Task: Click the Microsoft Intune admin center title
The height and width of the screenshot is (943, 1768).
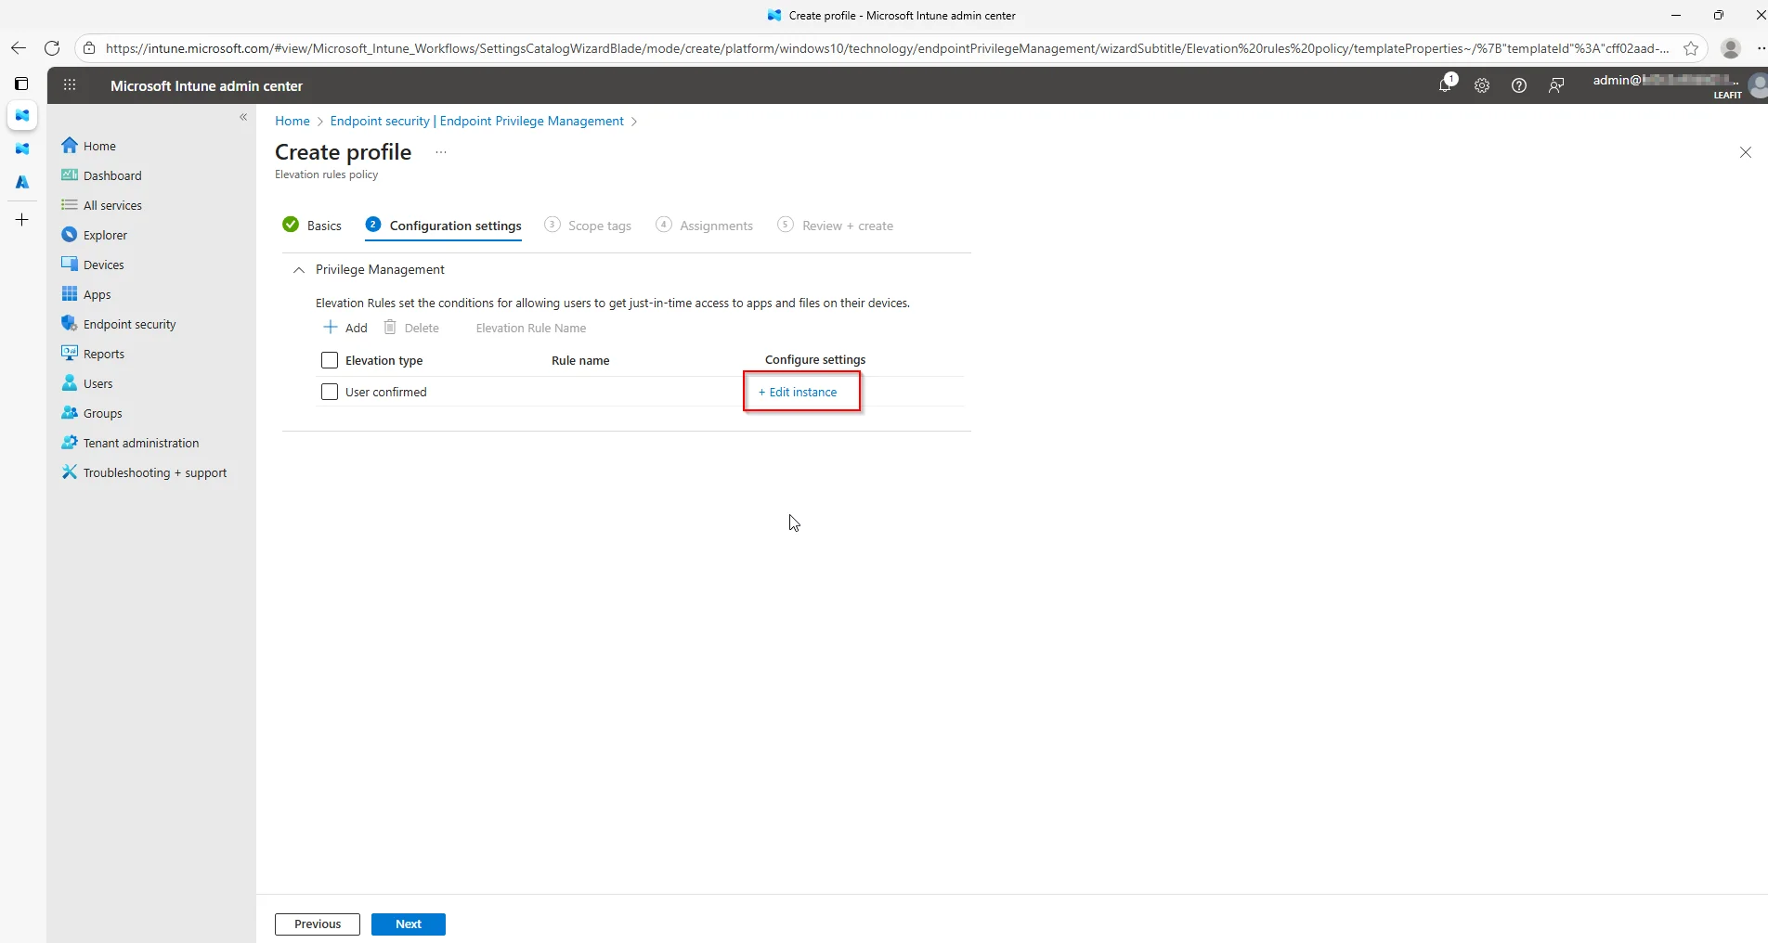Action: point(206,85)
